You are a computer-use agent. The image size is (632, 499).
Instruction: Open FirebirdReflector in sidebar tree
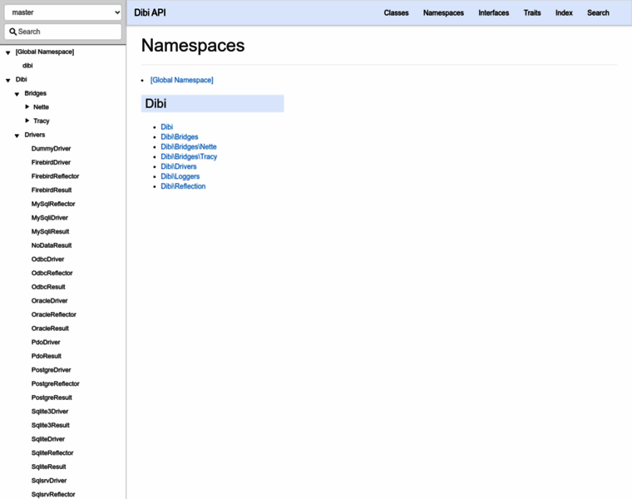(55, 176)
